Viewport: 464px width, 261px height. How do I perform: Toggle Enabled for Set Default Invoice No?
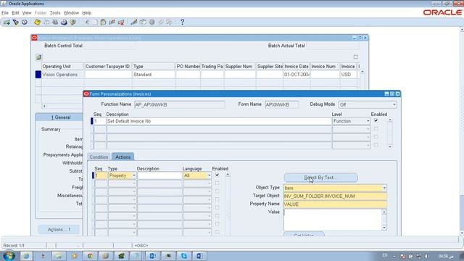click(x=376, y=120)
